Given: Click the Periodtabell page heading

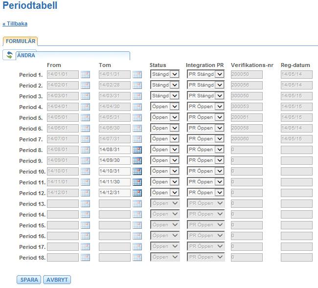Looking at the screenshot, I should (30, 5).
